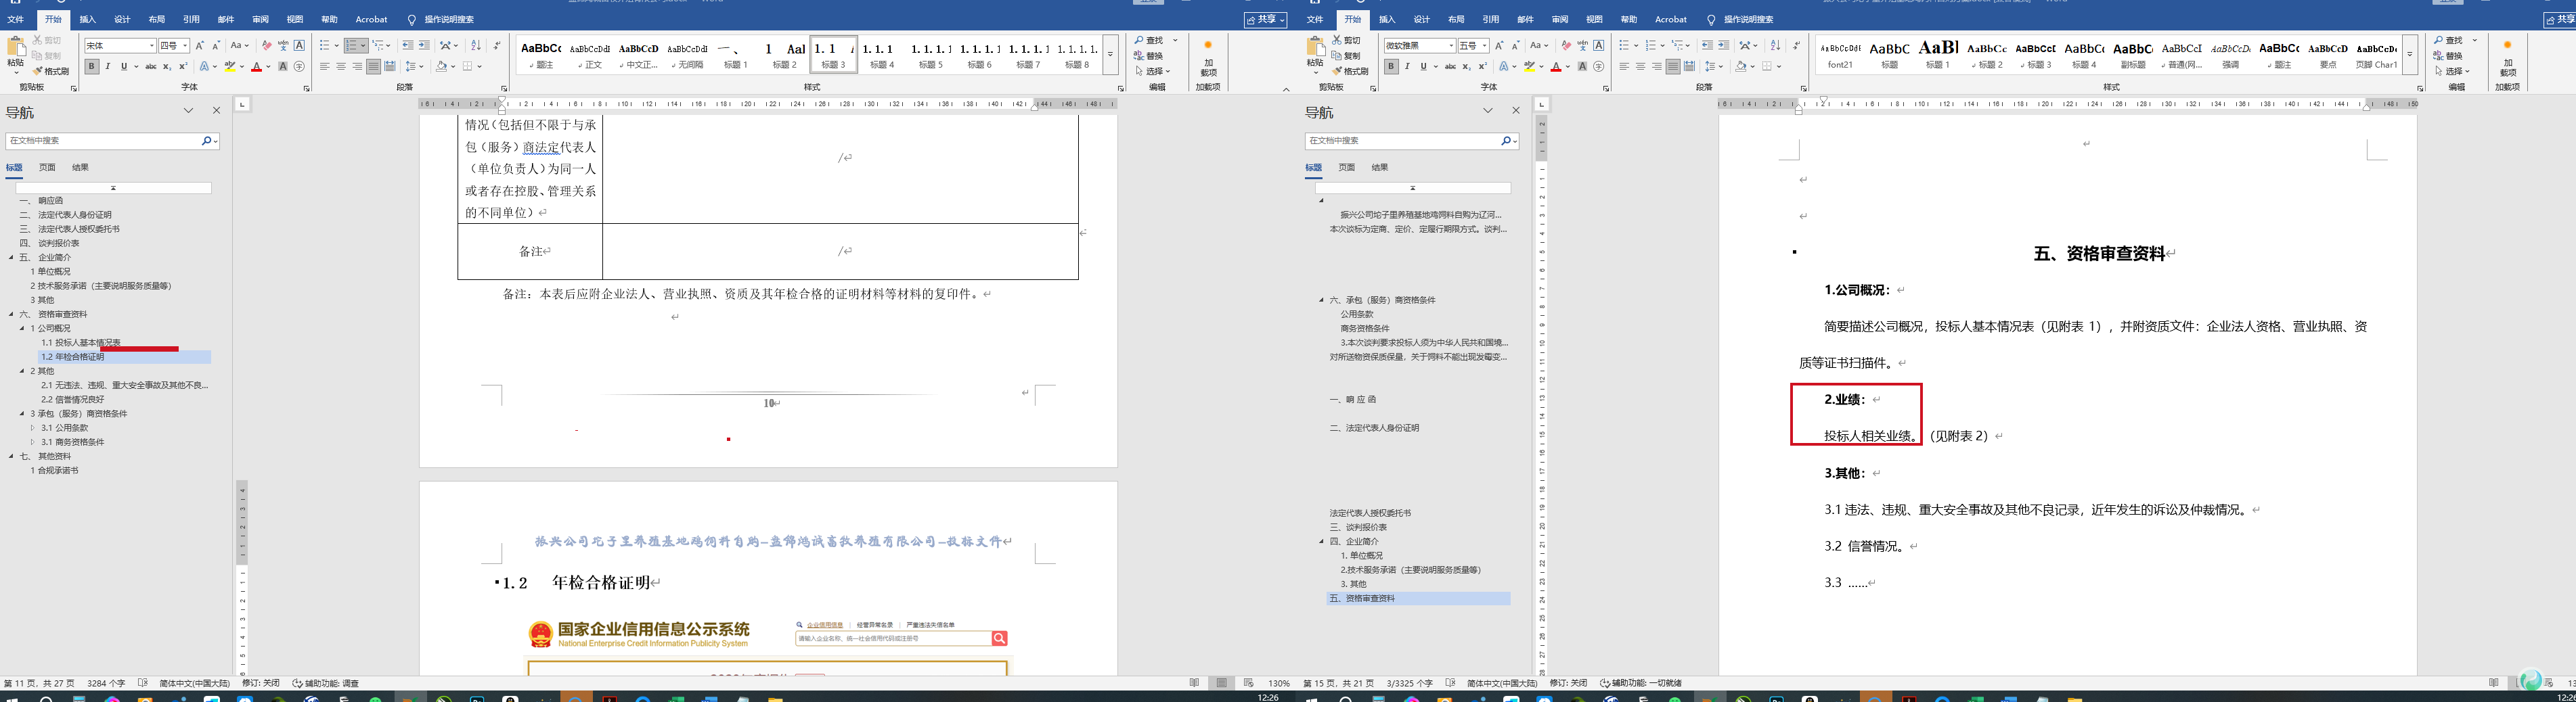The image size is (2576, 702).
Task: Switch to 页面 tab in right navigation pane
Action: tap(1346, 168)
